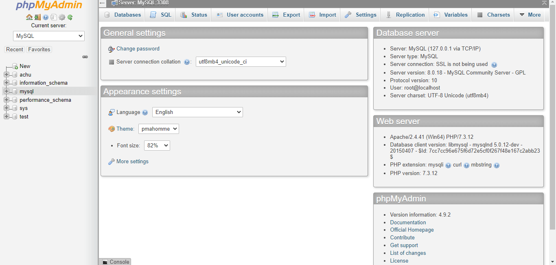Click the log out door icon

37,18
